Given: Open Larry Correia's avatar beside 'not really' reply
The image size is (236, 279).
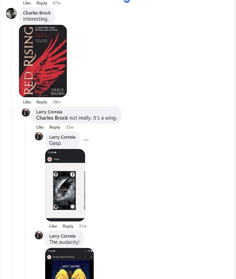Looking at the screenshot, I should coord(26,112).
